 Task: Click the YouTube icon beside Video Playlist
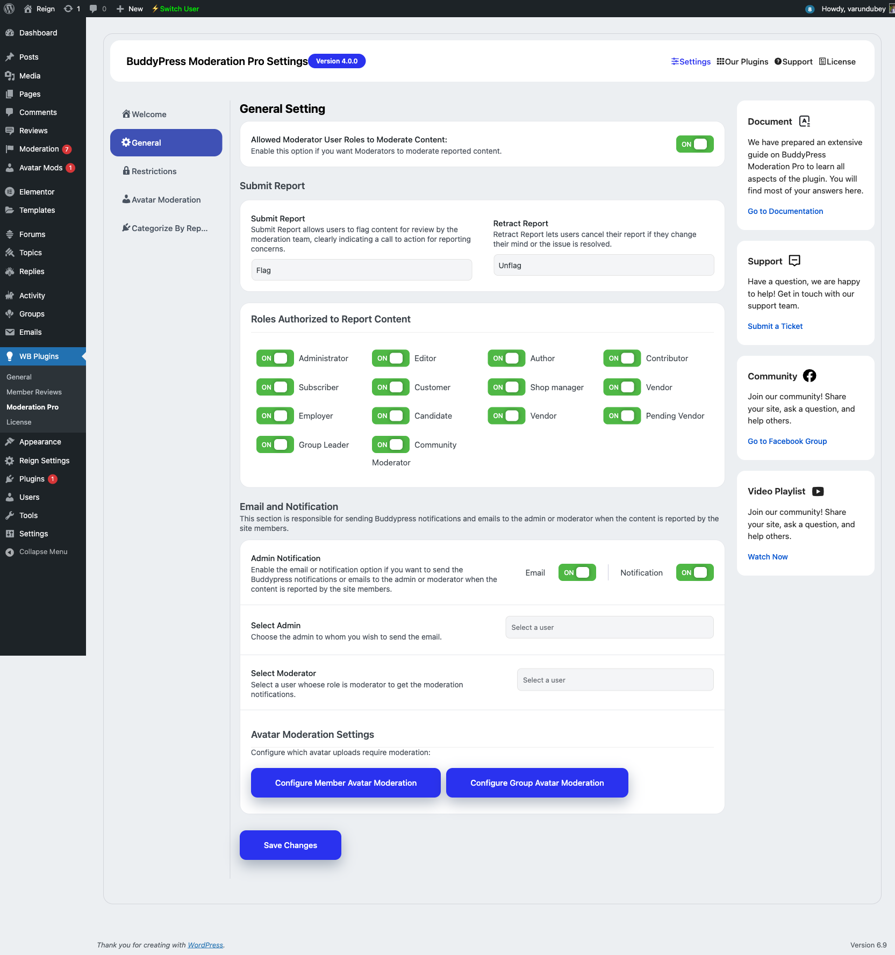pyautogui.click(x=818, y=491)
